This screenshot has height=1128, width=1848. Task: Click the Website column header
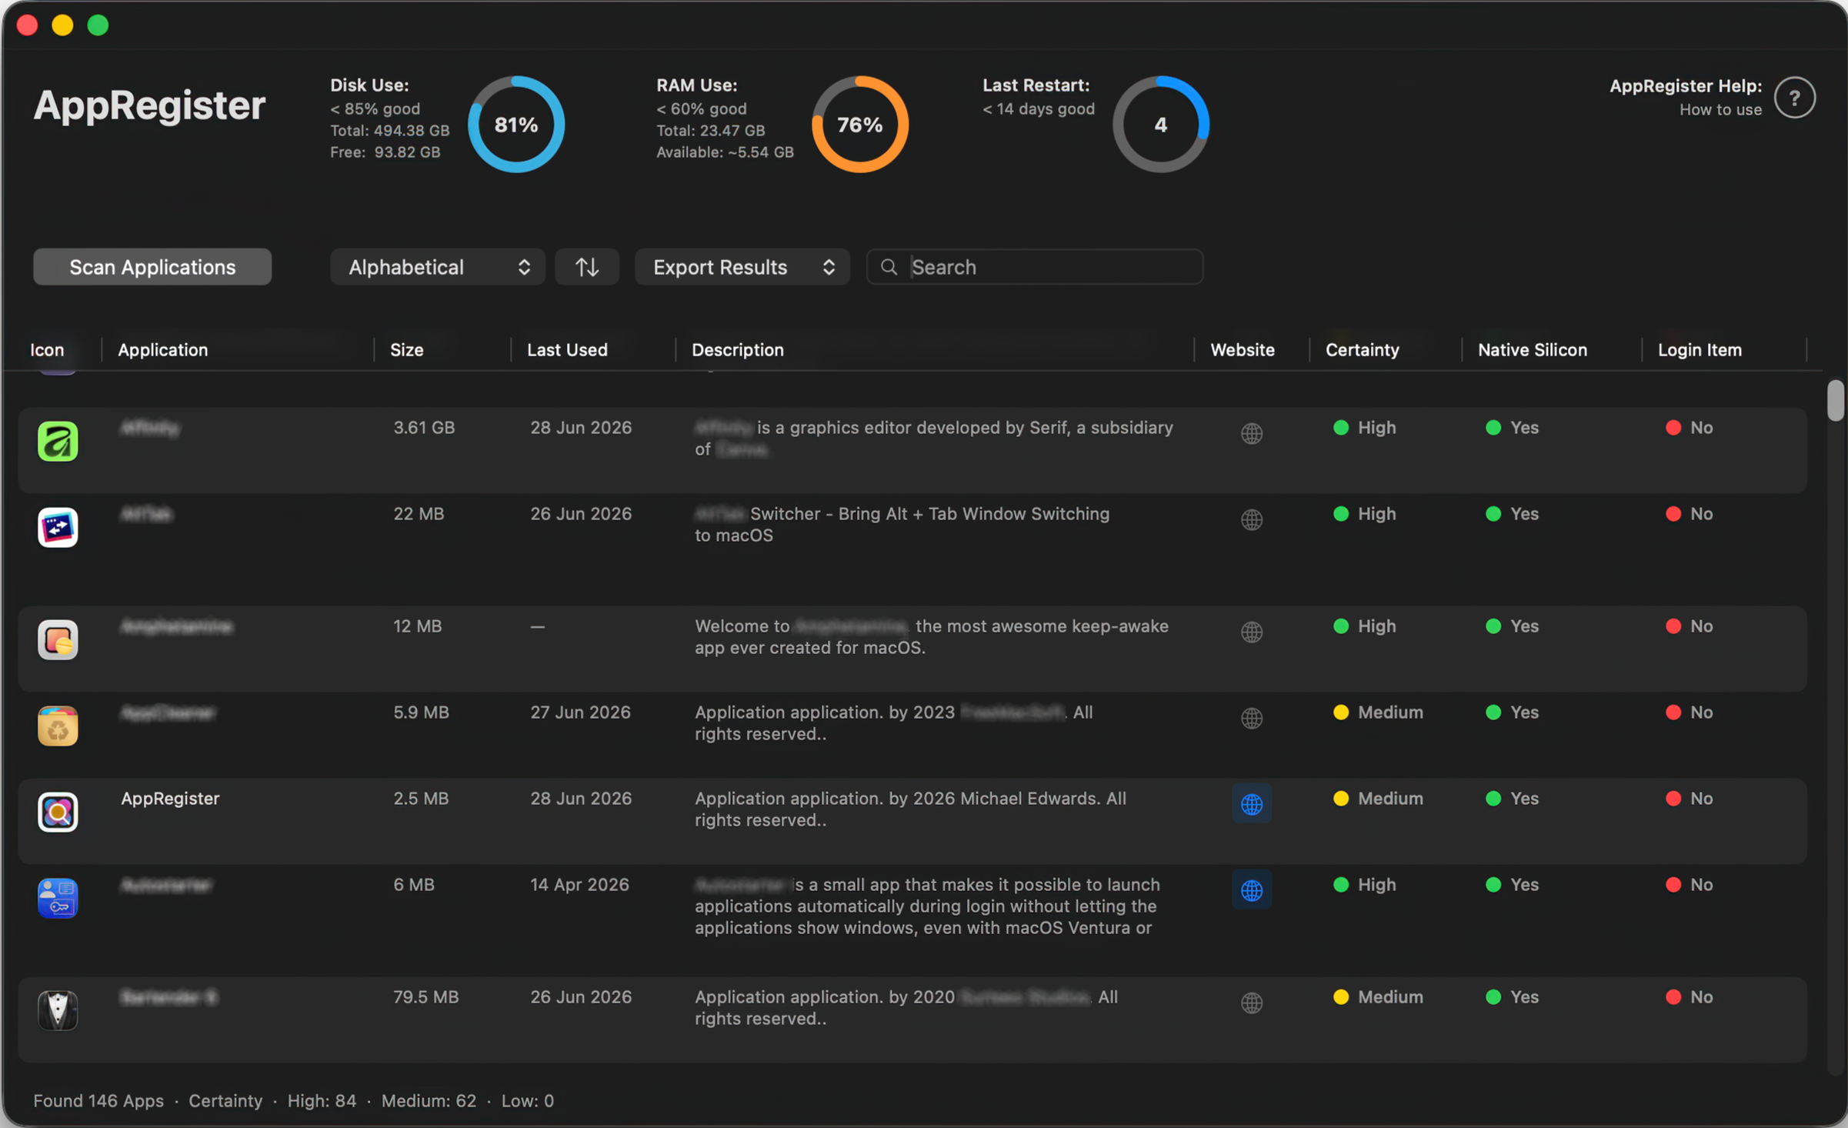click(x=1243, y=349)
